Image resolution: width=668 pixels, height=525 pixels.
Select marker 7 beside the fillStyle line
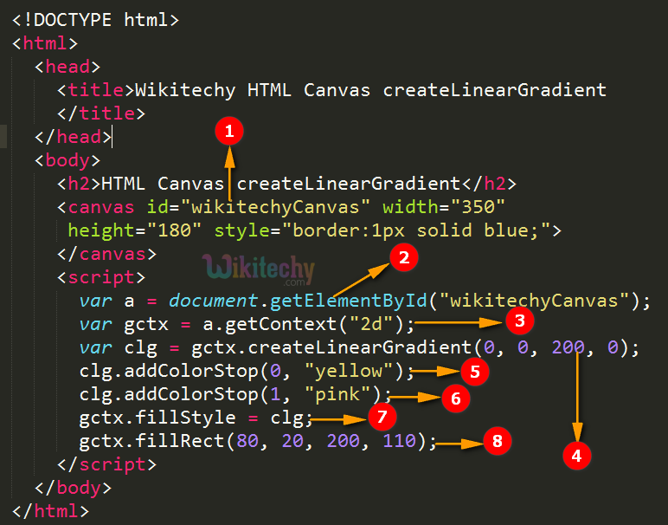click(381, 418)
